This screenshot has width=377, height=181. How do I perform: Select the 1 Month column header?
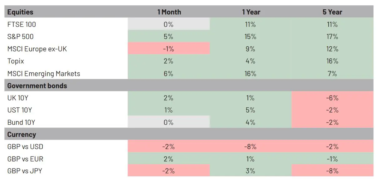(169, 12)
